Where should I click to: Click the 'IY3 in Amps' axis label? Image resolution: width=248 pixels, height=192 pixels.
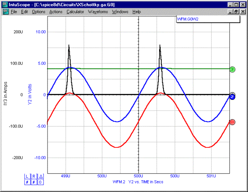[5, 93]
